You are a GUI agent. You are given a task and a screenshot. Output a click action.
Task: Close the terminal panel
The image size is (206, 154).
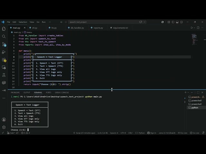click(202, 92)
